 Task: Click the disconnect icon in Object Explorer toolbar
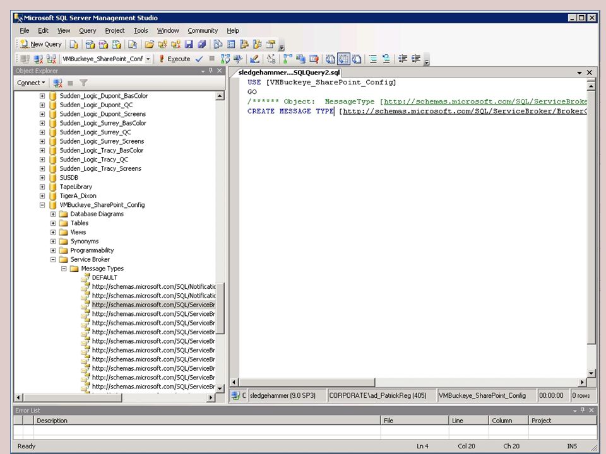point(57,83)
